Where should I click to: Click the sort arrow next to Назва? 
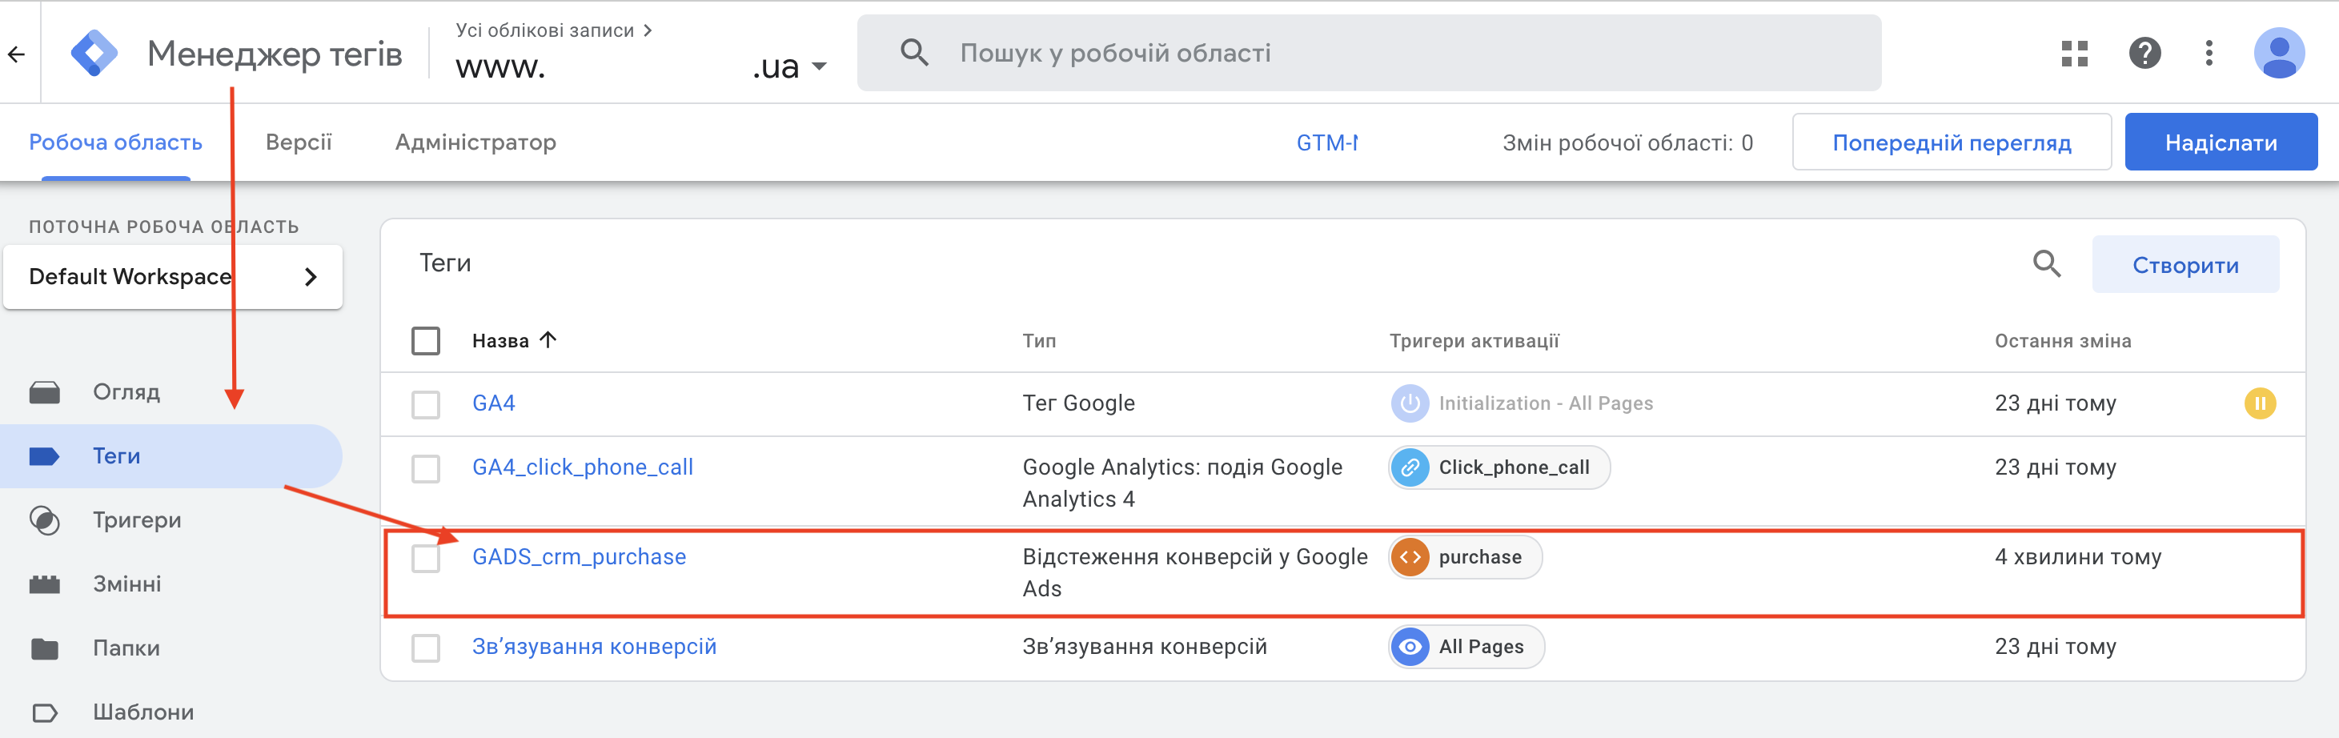[548, 339]
